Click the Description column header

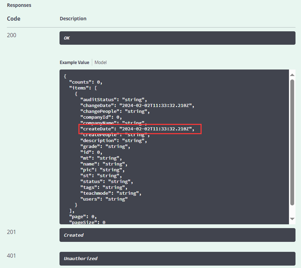click(x=73, y=19)
